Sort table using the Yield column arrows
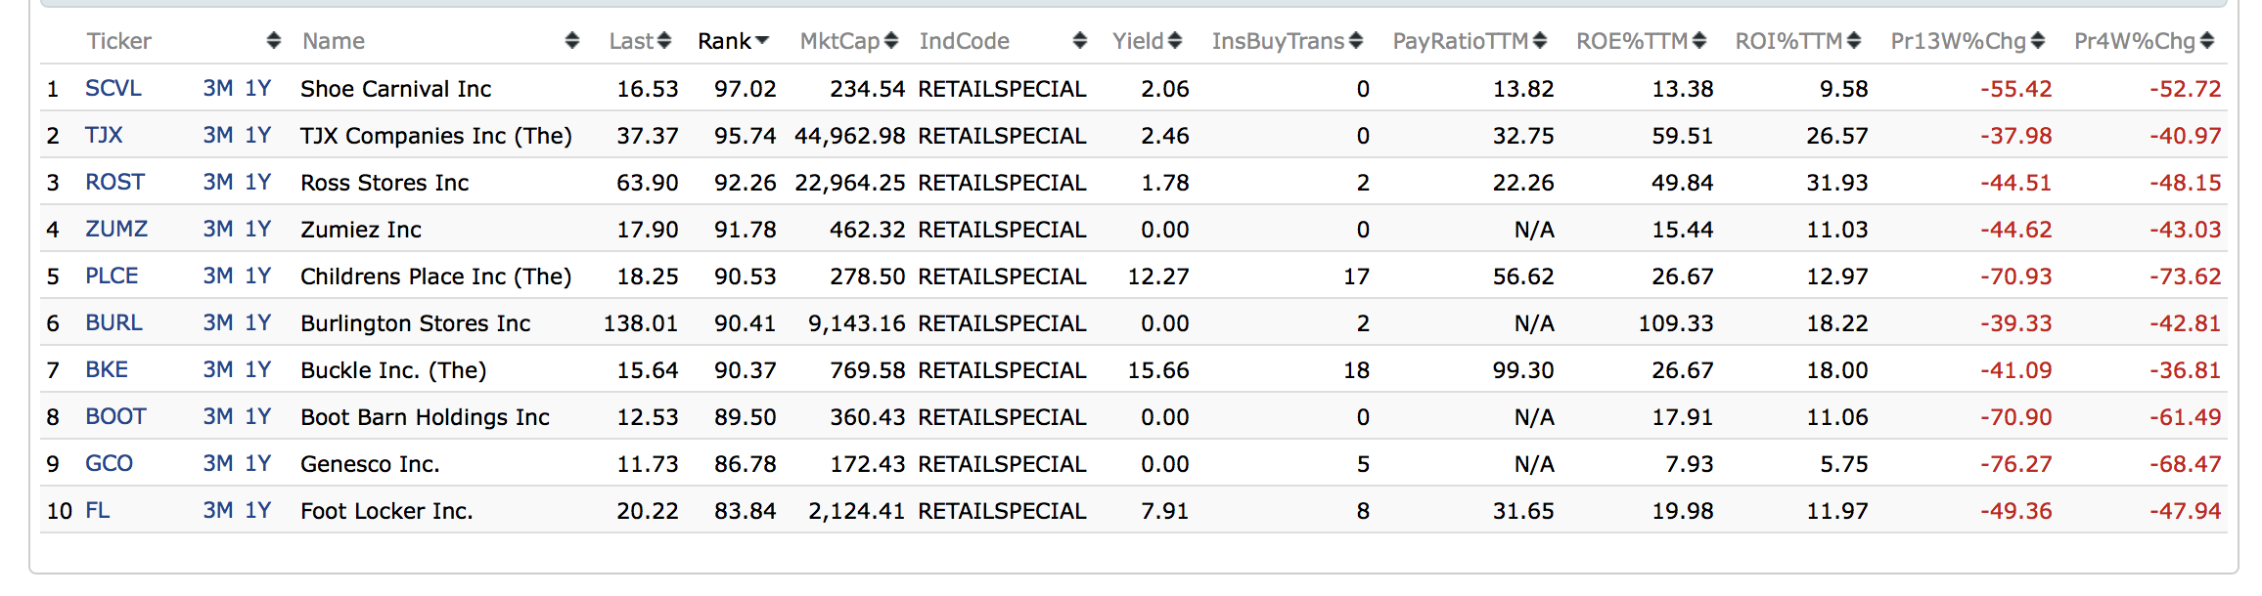This screenshot has width=2262, height=596. (x=1175, y=41)
